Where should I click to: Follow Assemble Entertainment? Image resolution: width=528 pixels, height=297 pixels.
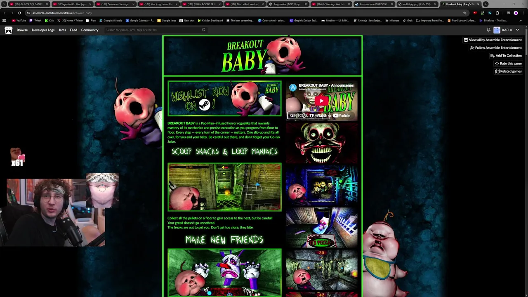pyautogui.click(x=495, y=48)
